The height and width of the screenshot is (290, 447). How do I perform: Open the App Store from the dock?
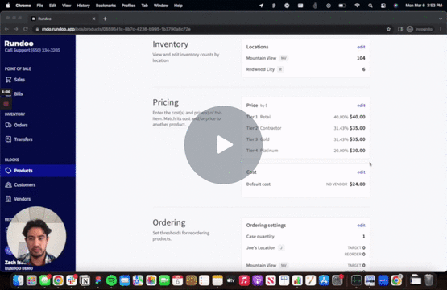324,280
